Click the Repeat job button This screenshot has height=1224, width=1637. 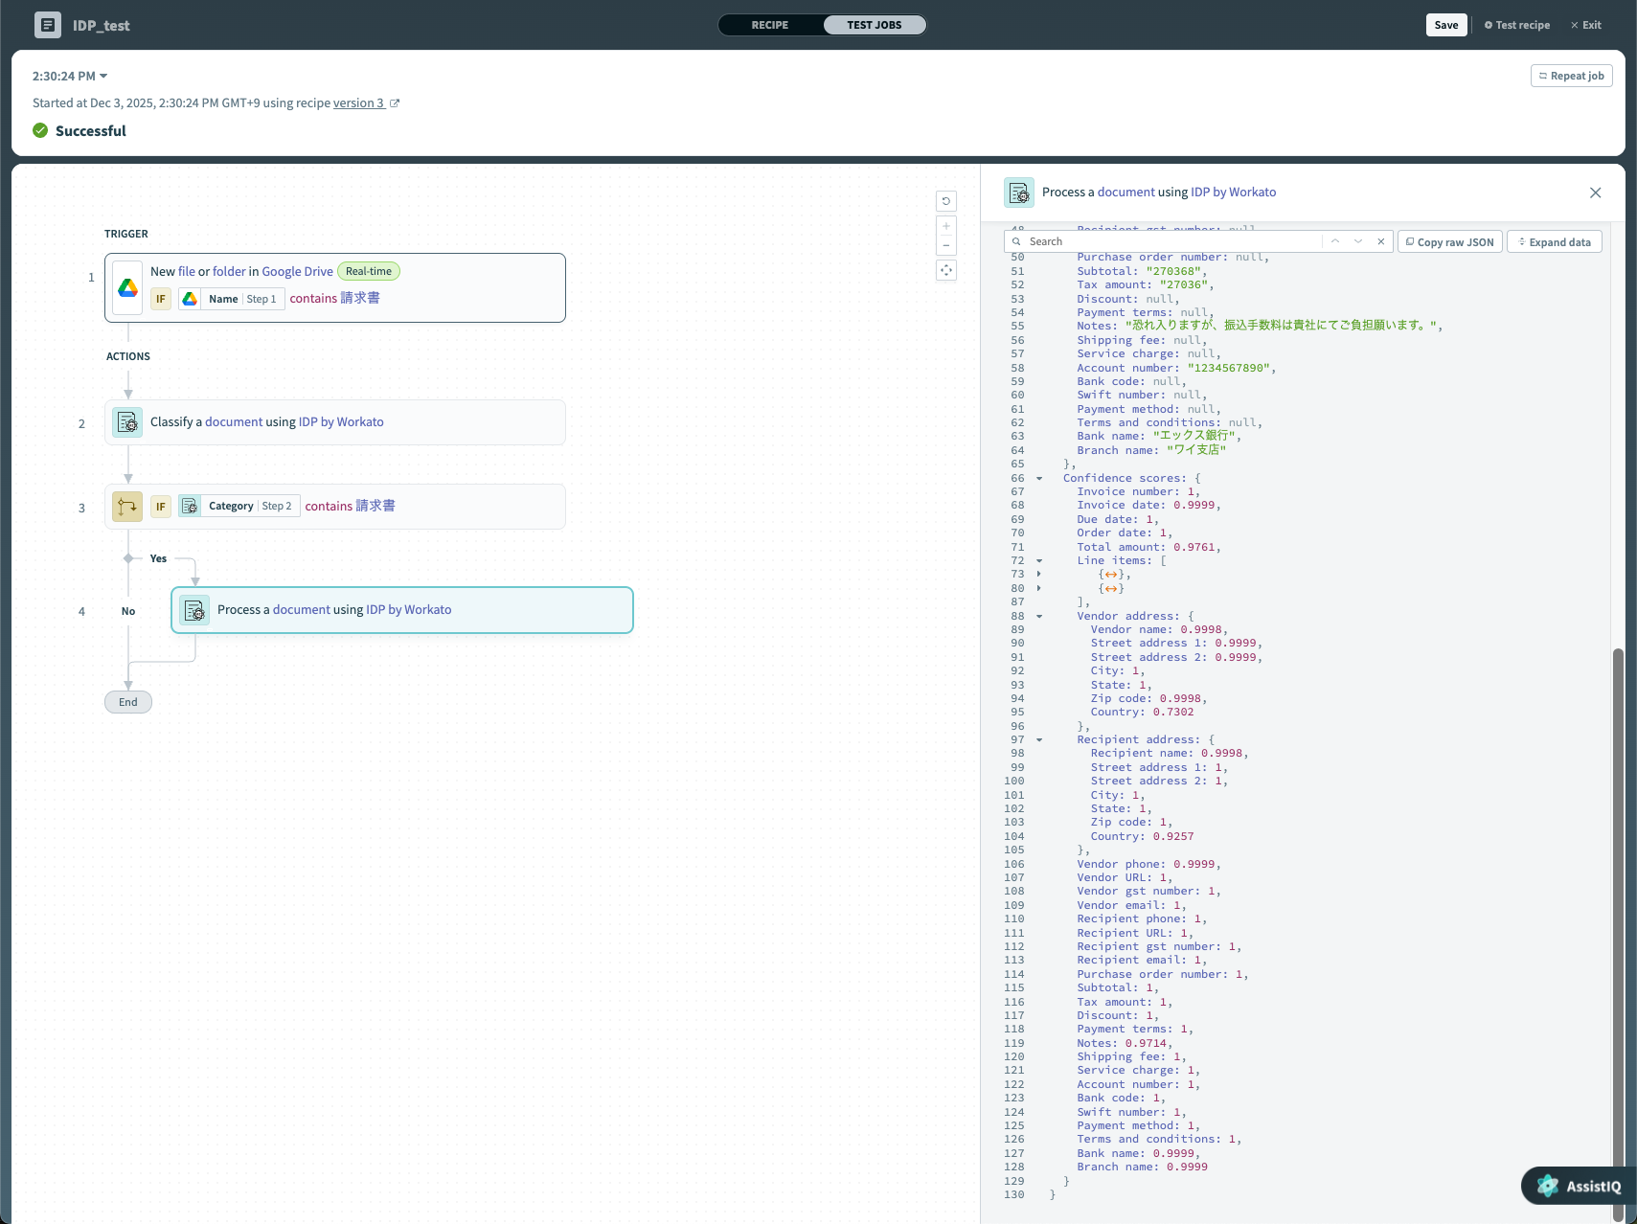1572,76
